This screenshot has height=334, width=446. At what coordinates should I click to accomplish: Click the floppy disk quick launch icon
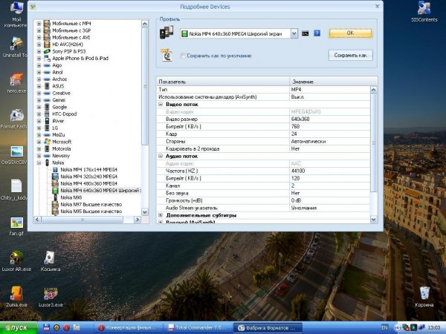pos(46,327)
